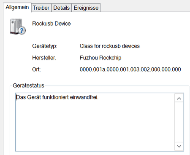This screenshot has height=155, width=190.
Task: Open the Ereignisse tab
Action: click(x=86, y=8)
